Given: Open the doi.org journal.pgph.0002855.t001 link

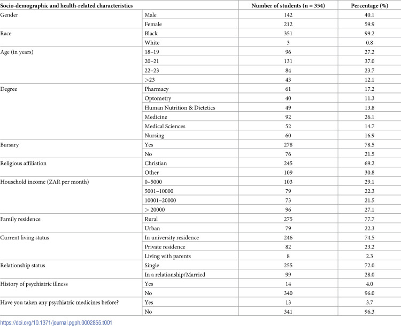Looking at the screenshot, I should click(x=56, y=323).
